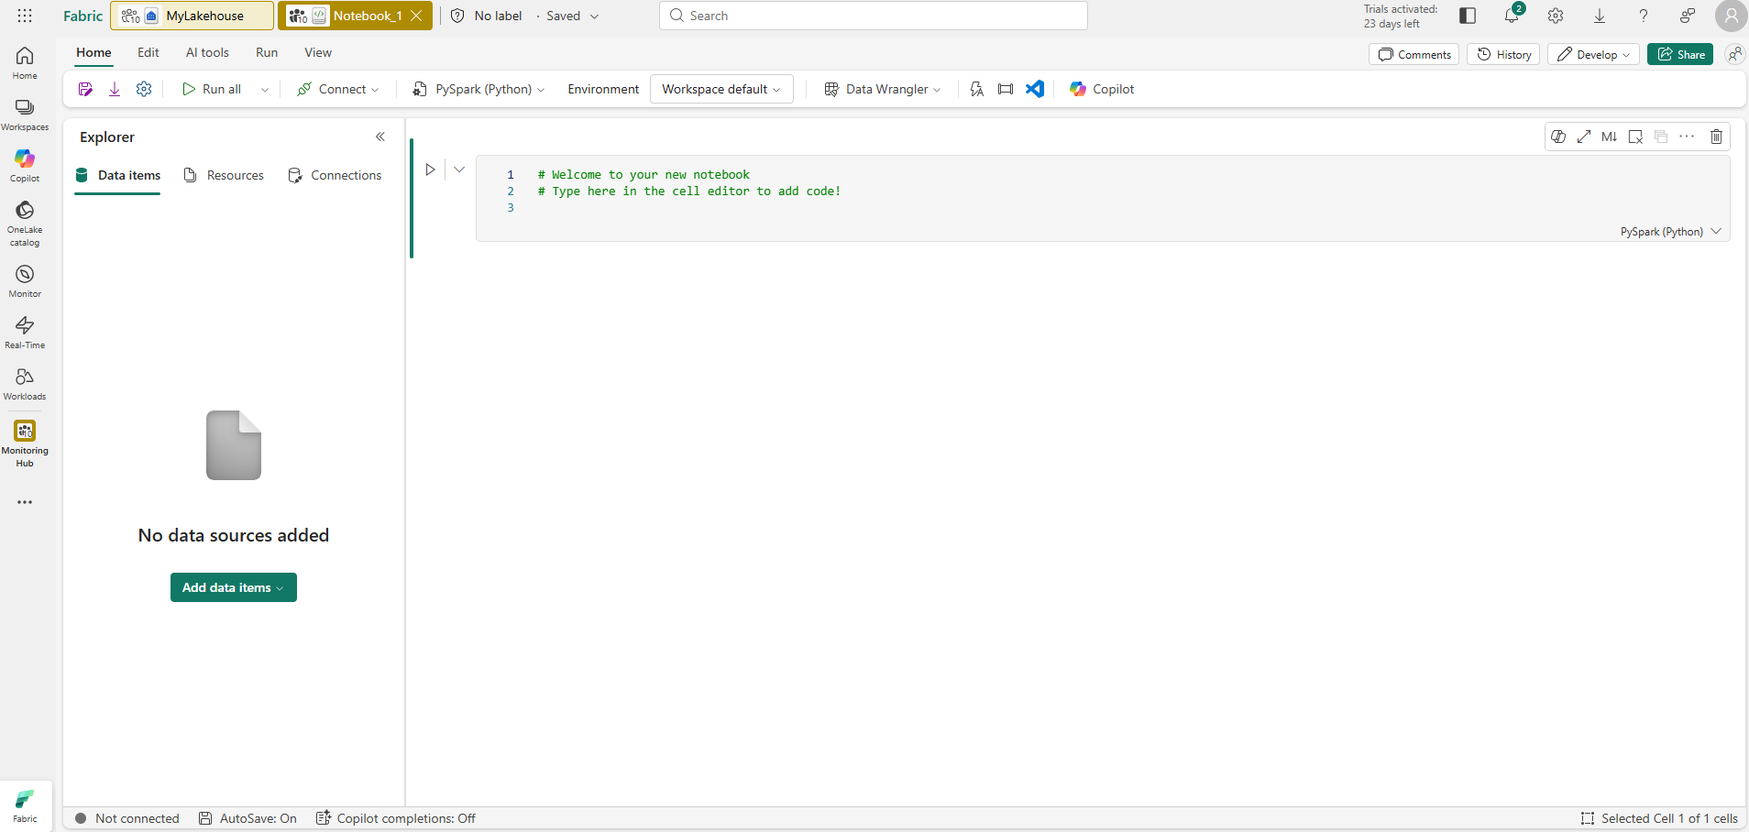Image resolution: width=1749 pixels, height=832 pixels.
Task: Open notifications bell
Action: tap(1512, 16)
